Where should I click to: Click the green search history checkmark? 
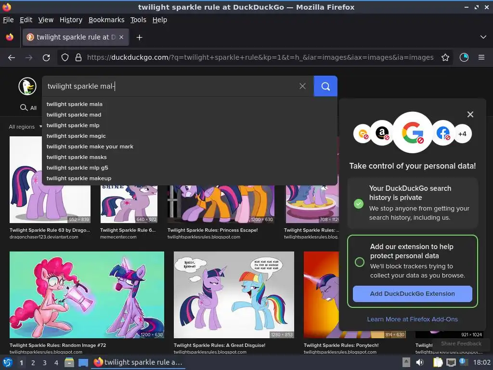click(x=358, y=204)
